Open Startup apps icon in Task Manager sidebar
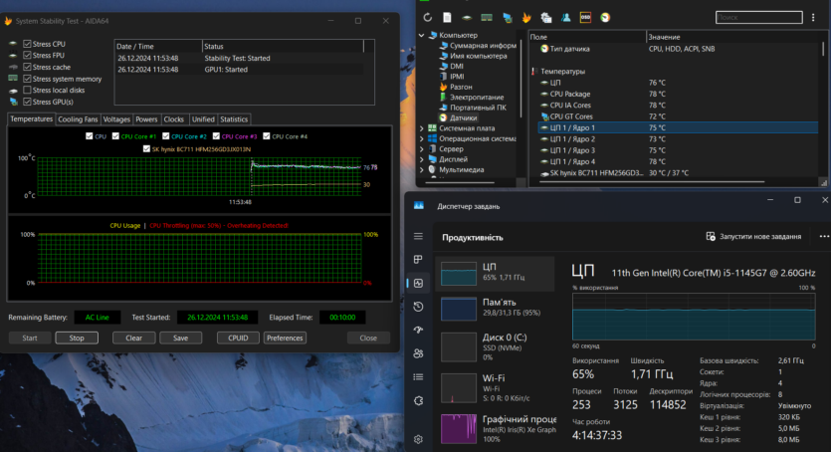Image resolution: width=831 pixels, height=452 pixels. point(418,330)
